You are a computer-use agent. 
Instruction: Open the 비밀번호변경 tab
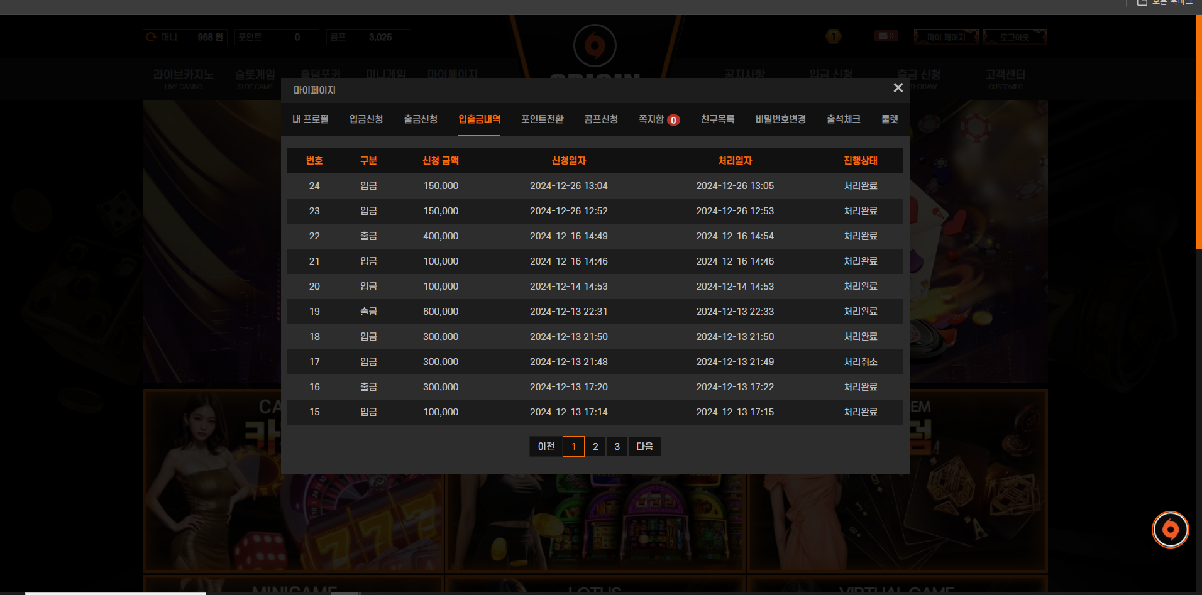[x=780, y=119]
